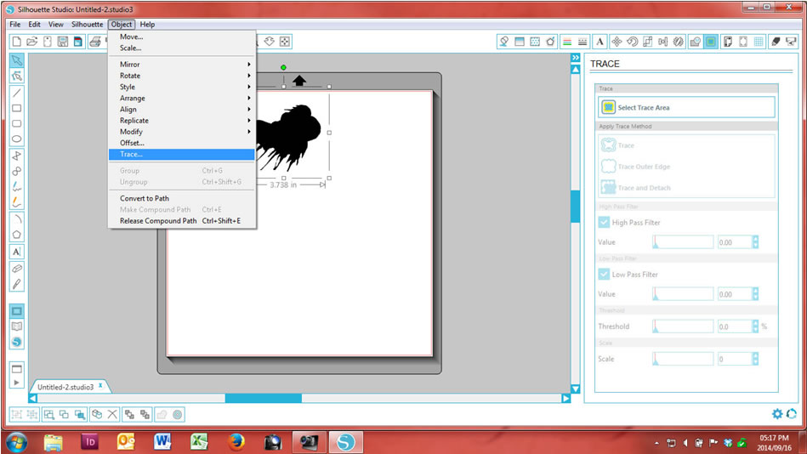
Task: Click the Offset concentric-circles icon
Action: tap(178, 414)
